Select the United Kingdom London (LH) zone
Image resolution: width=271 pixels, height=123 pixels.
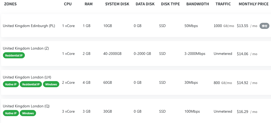[x=27, y=77]
